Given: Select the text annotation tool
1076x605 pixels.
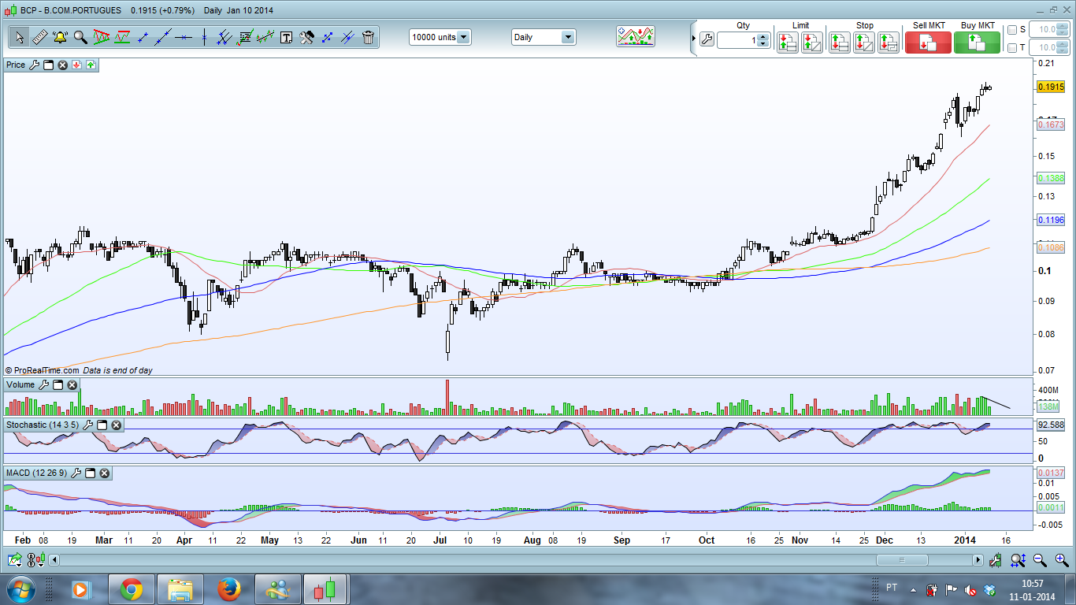Looking at the screenshot, I should (286, 37).
